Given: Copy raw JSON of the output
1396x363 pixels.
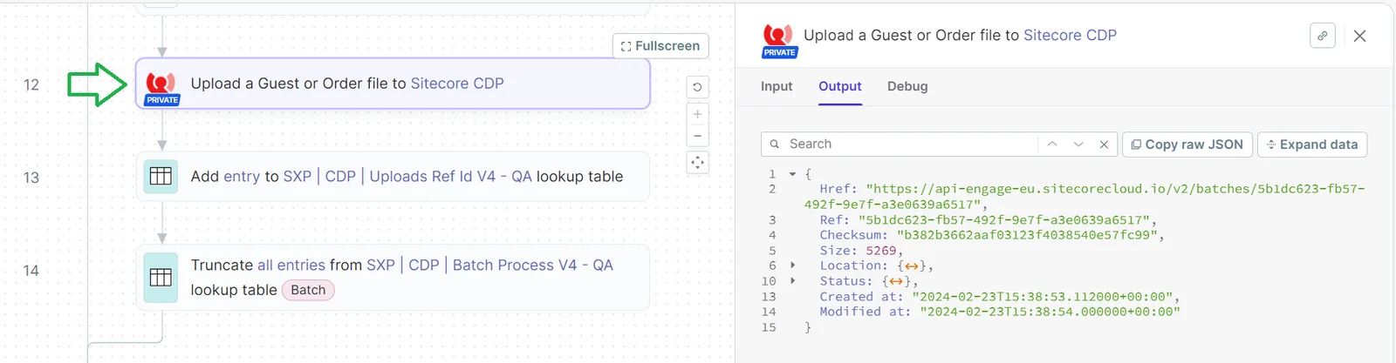Looking at the screenshot, I should pyautogui.click(x=1187, y=145).
